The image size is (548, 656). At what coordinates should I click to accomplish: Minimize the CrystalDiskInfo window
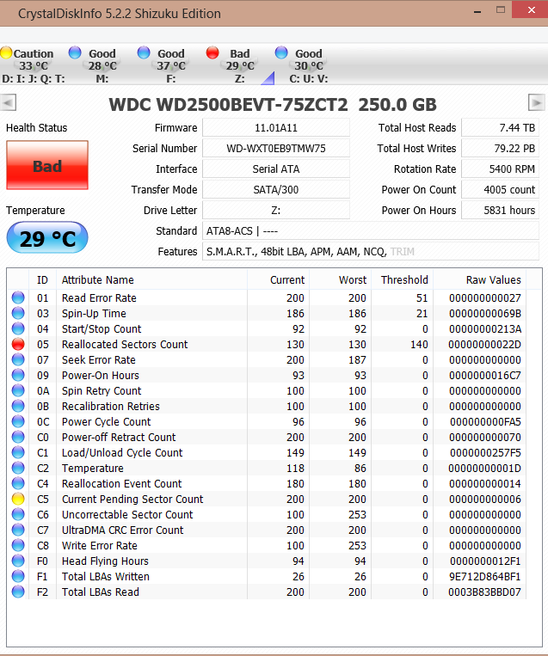[x=477, y=10]
